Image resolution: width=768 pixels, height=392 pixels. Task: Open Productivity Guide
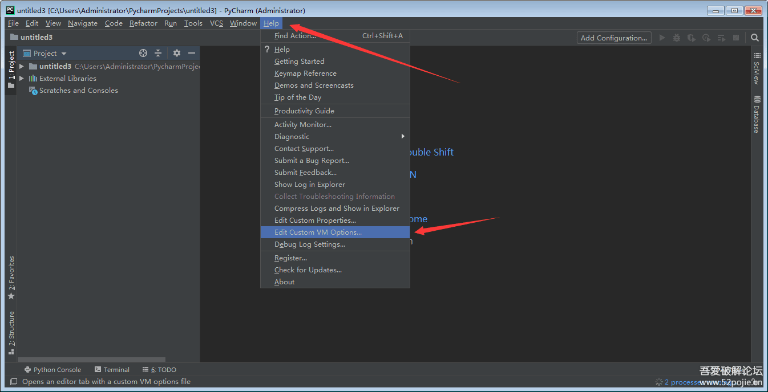click(335, 111)
